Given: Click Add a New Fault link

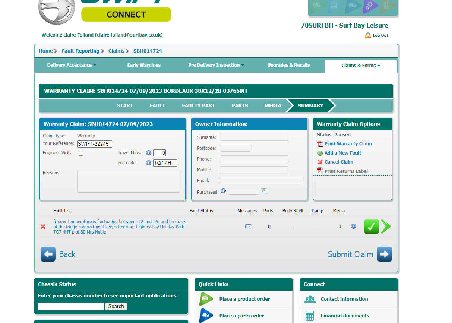Looking at the screenshot, I should [x=343, y=153].
